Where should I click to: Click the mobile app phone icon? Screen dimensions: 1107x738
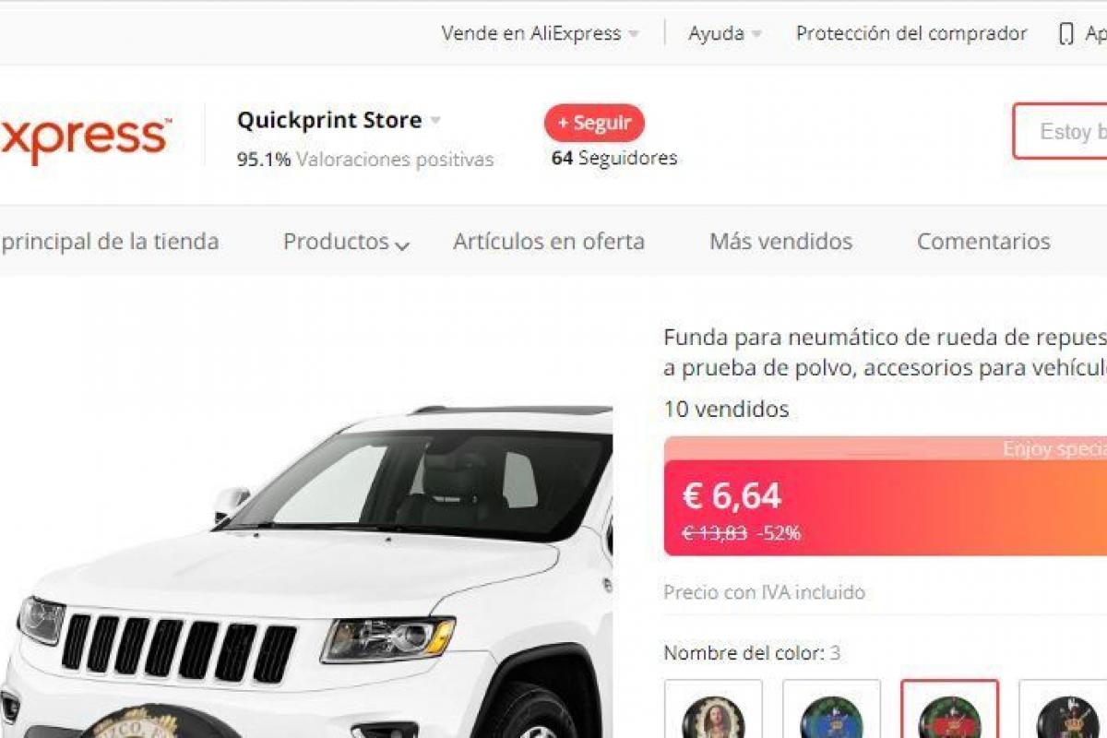1066,34
